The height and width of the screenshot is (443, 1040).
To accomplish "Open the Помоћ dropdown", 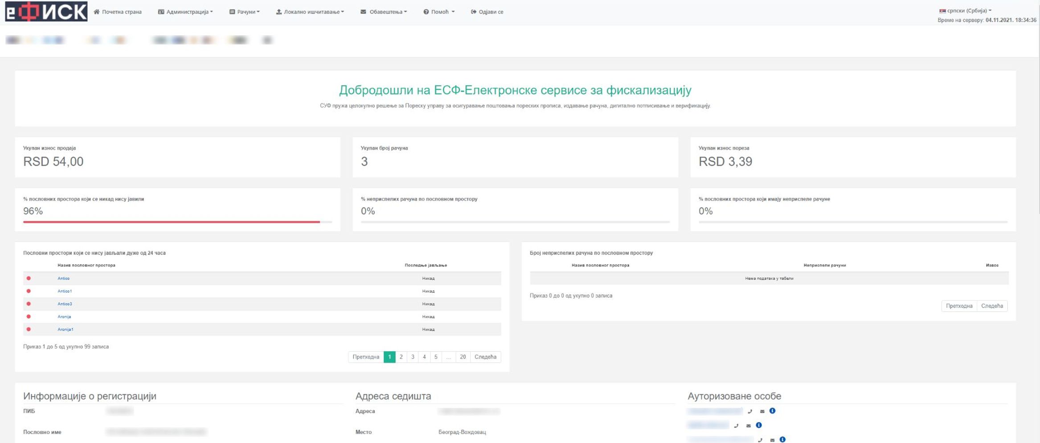I will point(439,12).
